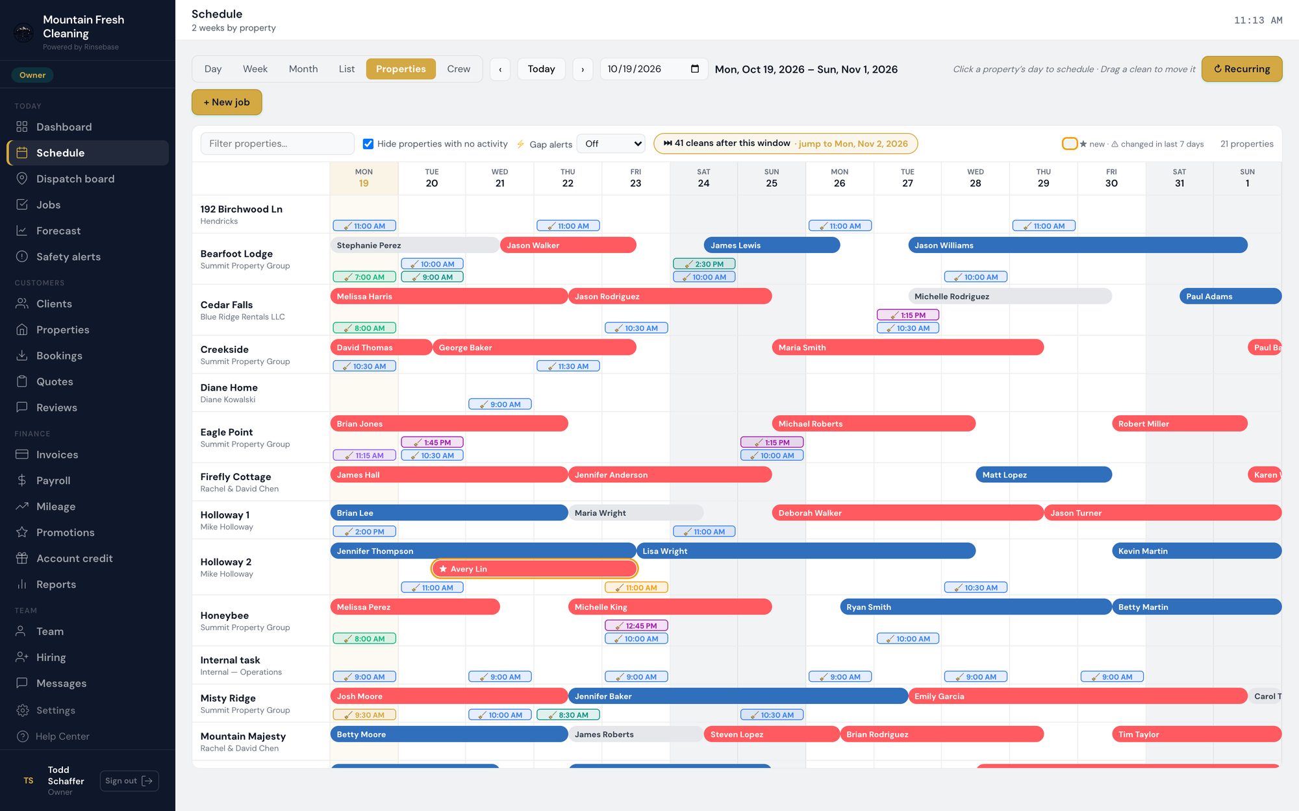
Task: Click the 7:00 AM clean at Bearfoot Lodge
Action: click(364, 277)
